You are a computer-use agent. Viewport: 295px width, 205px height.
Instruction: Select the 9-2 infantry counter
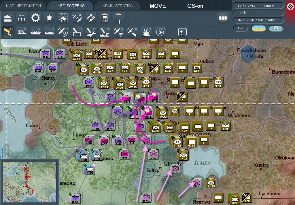pyautogui.click(x=53, y=68)
